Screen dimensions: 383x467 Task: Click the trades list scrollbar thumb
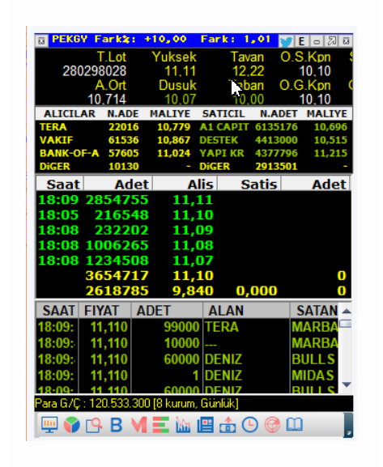tap(346, 324)
